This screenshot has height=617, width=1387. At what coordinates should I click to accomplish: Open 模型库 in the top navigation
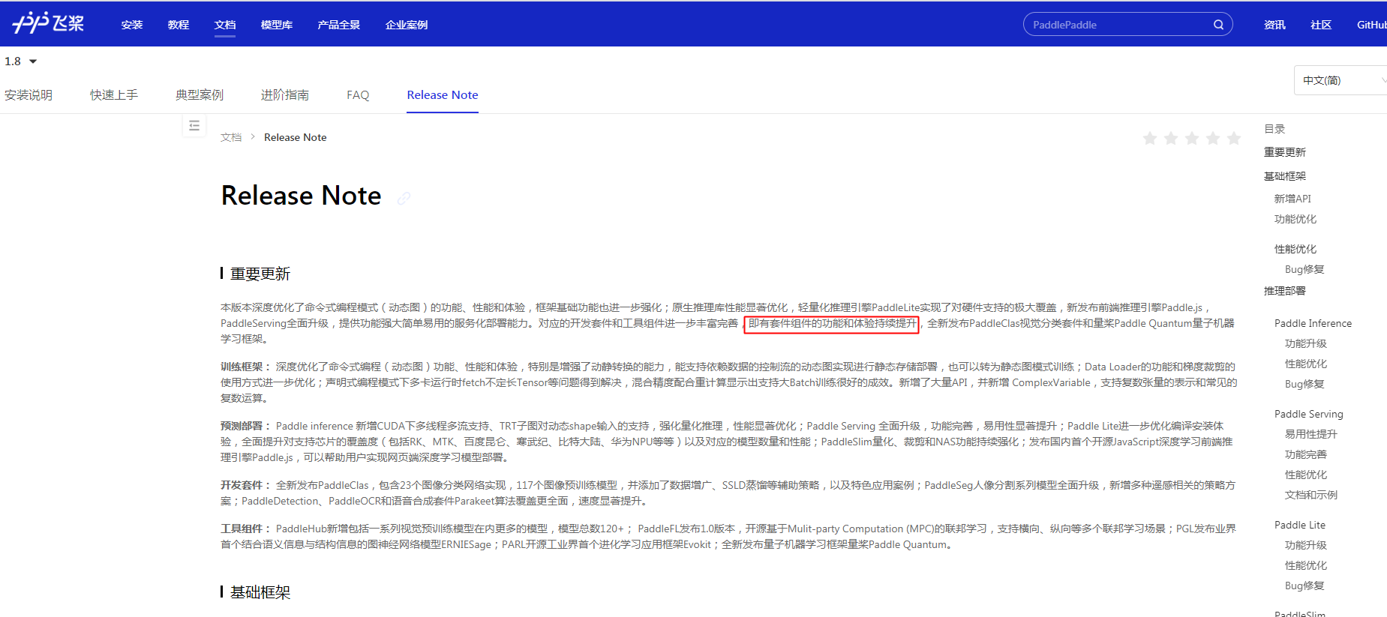[x=277, y=25]
